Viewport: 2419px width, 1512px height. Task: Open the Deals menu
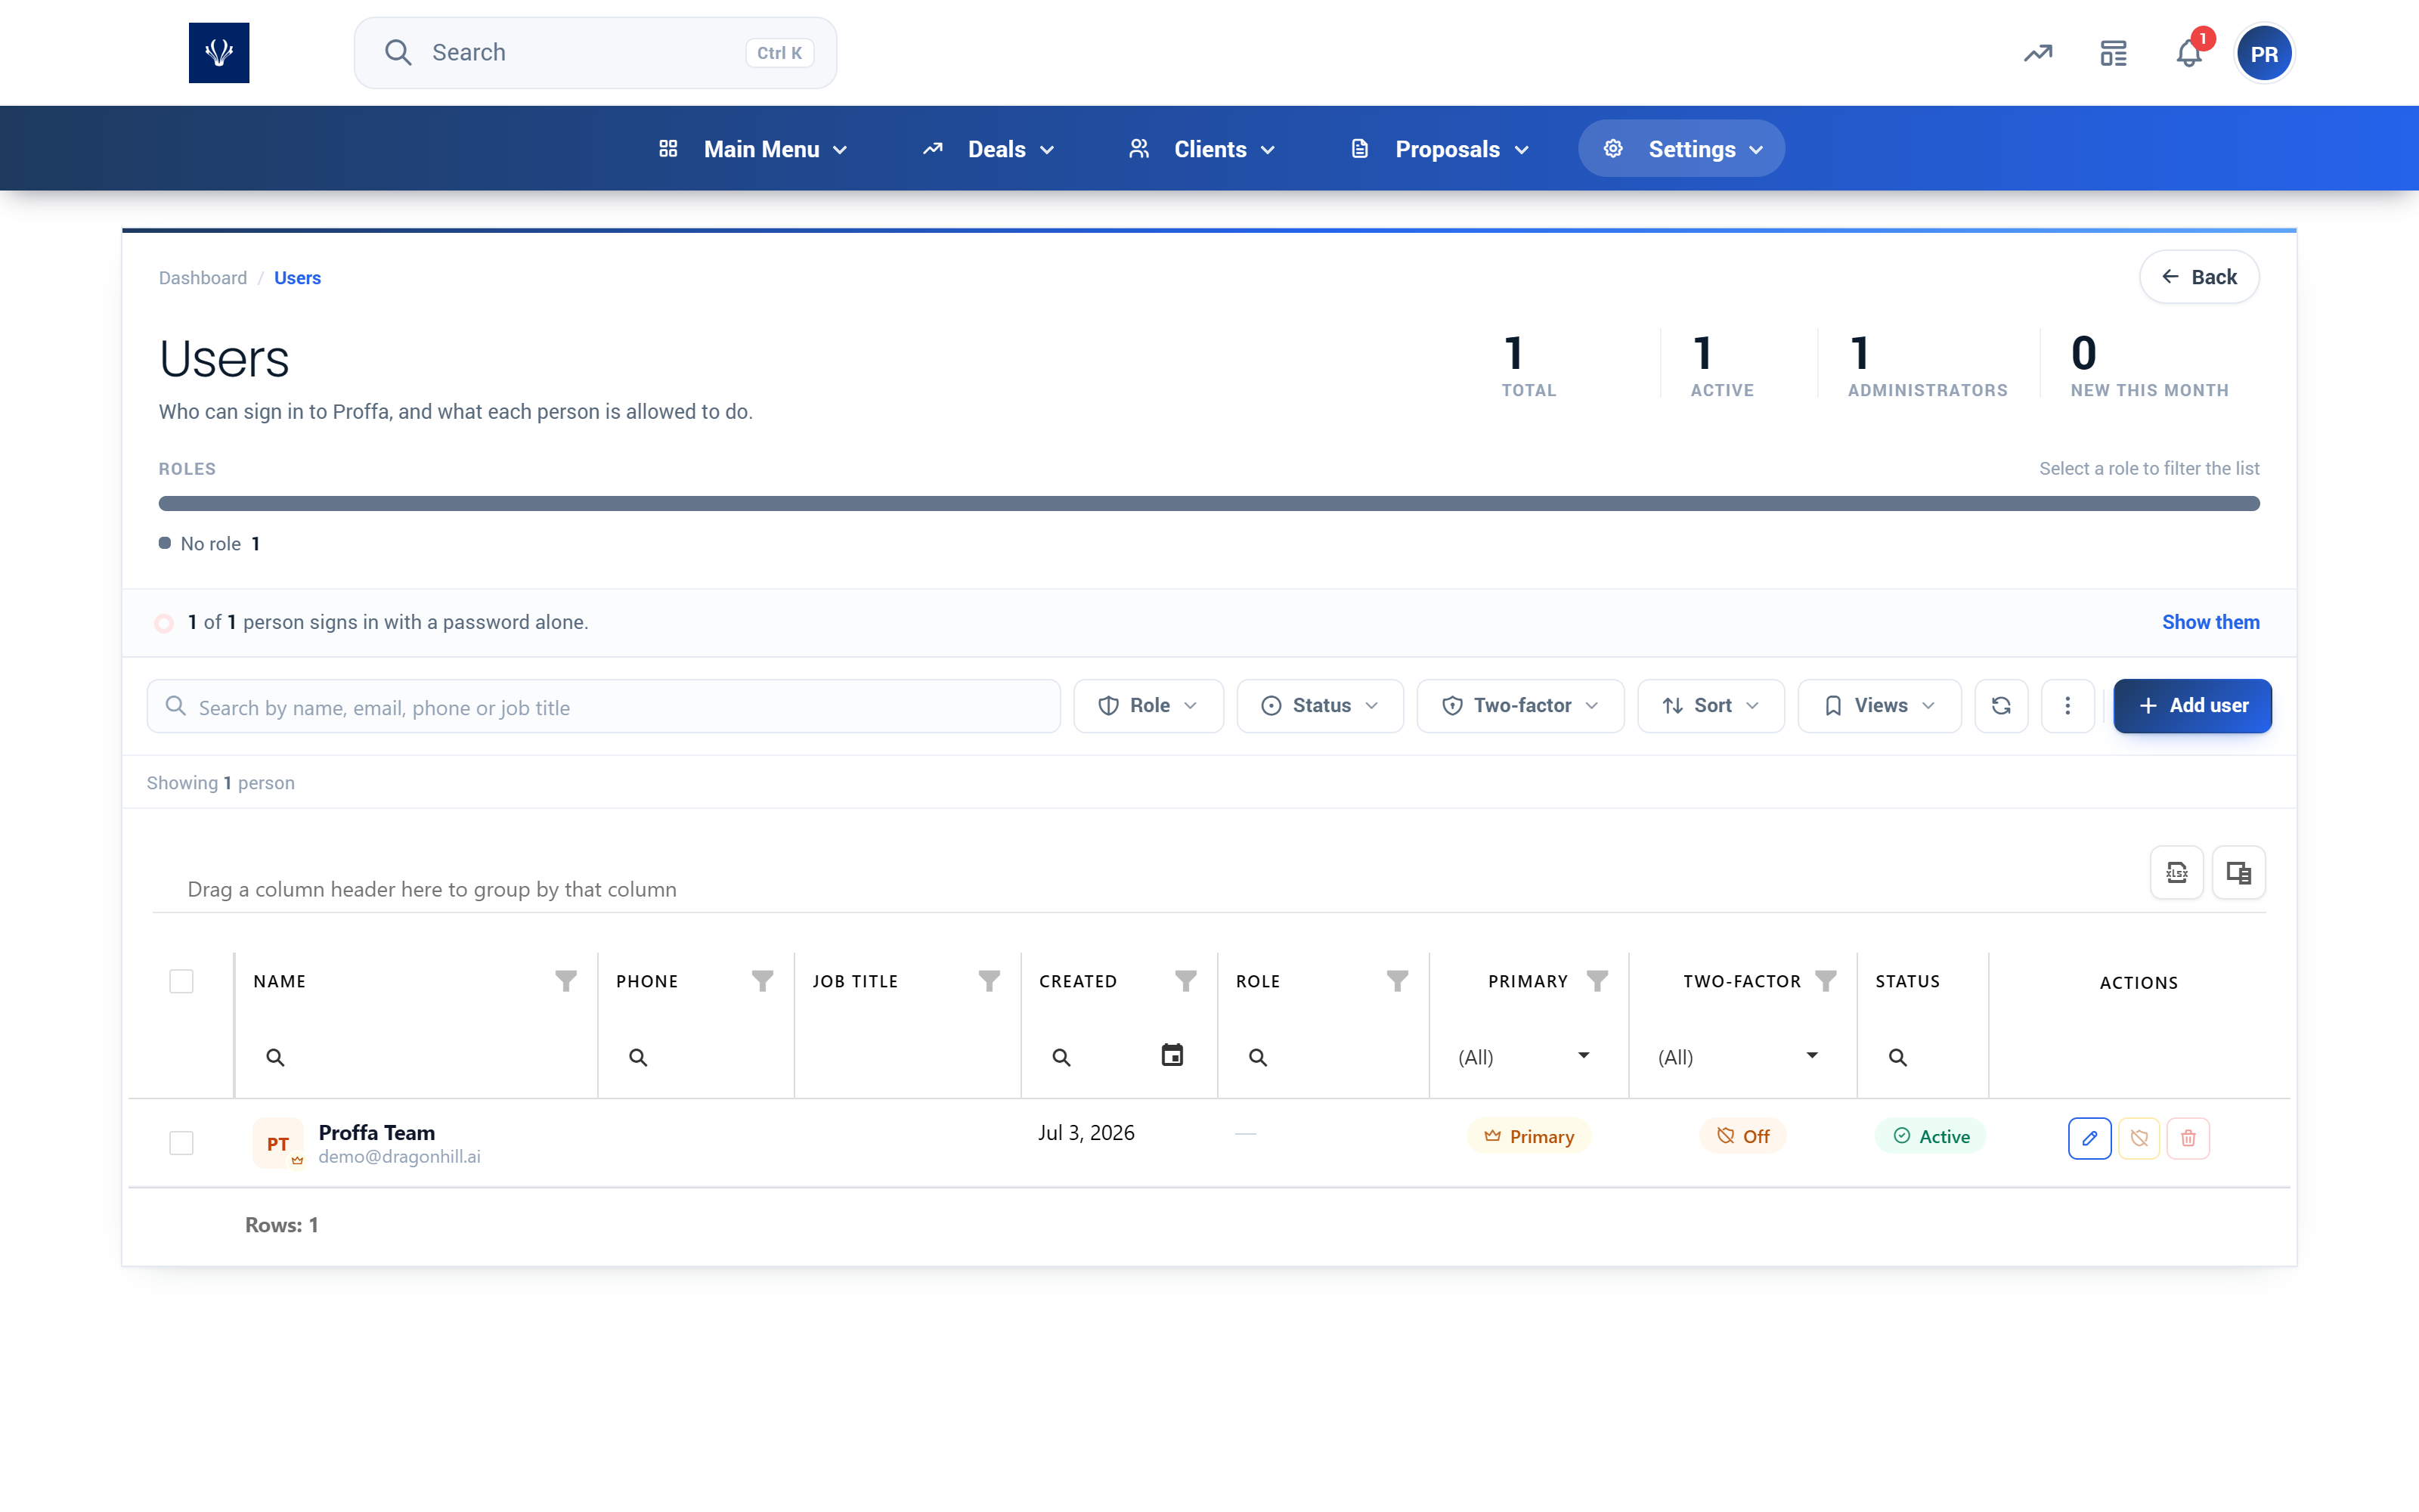click(990, 149)
